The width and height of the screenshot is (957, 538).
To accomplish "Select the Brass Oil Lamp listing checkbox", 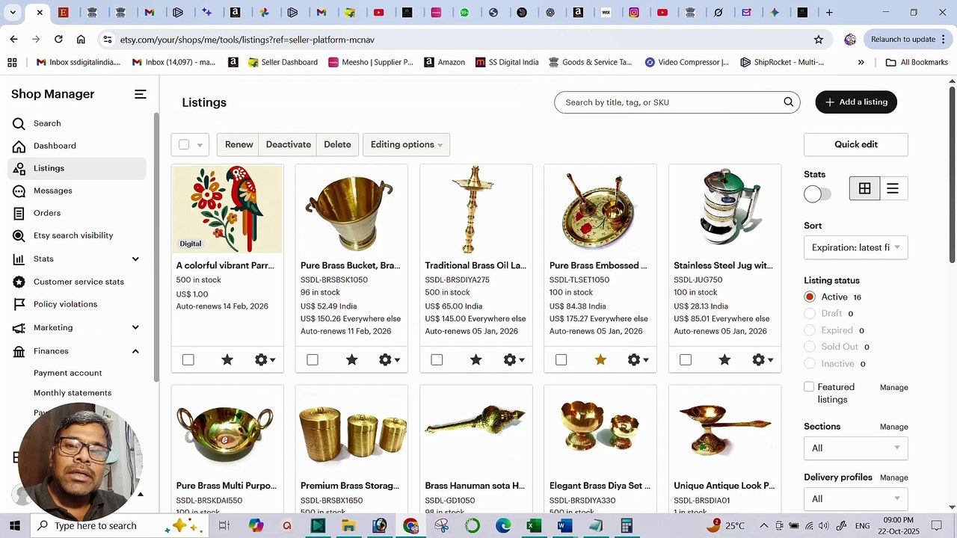I will pyautogui.click(x=437, y=360).
